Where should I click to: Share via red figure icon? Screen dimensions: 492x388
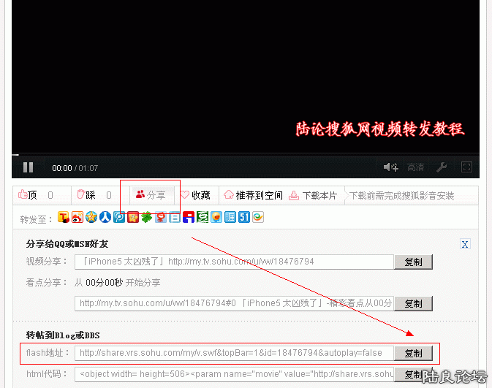tap(161, 217)
